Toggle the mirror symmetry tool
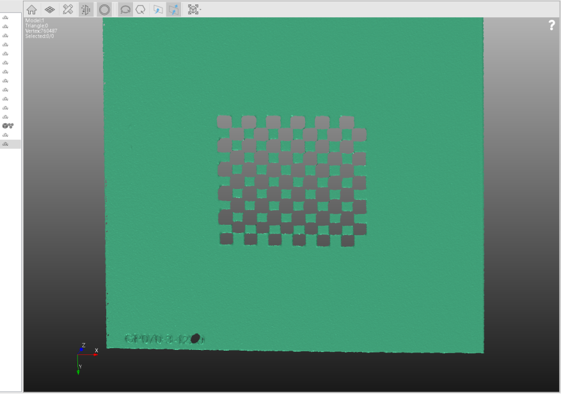Viewport: 561px width, 394px height. click(86, 10)
